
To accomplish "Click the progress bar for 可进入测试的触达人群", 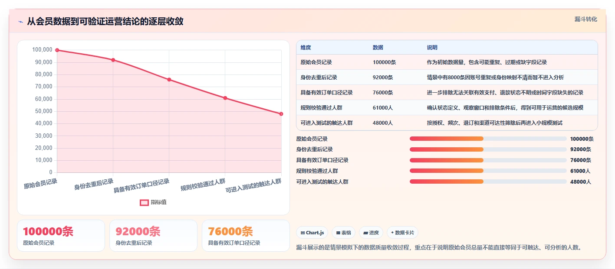I will click(x=488, y=182).
